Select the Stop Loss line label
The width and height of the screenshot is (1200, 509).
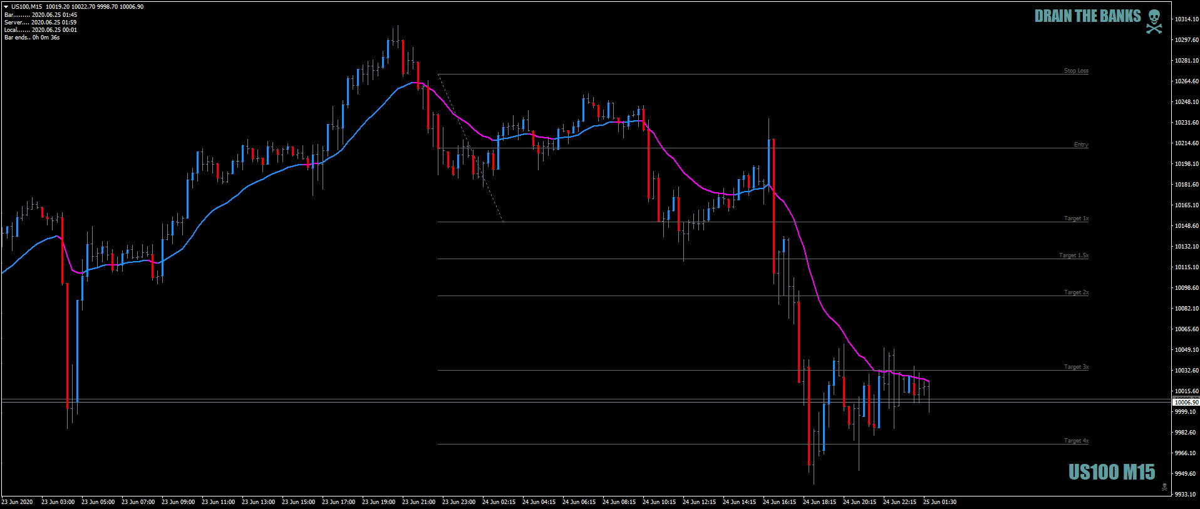pos(1076,71)
